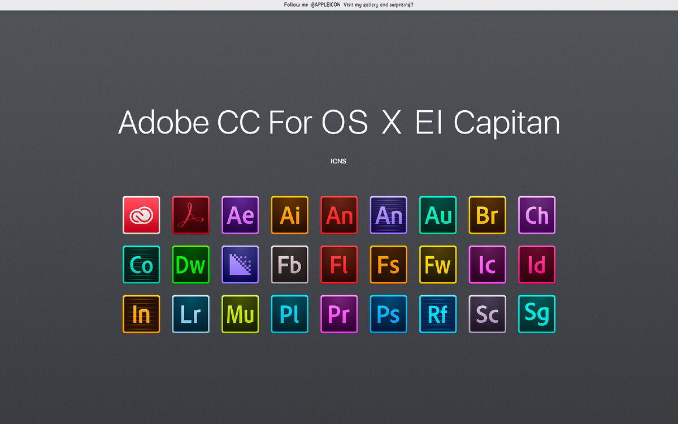Click the Flash Builder Fb icon
The width and height of the screenshot is (678, 424).
pos(289,265)
